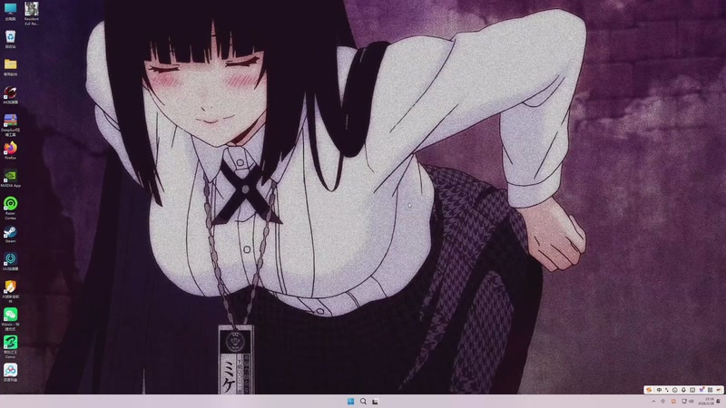
Task: Open the skin shirt icon on IME bar
Action: (701, 390)
